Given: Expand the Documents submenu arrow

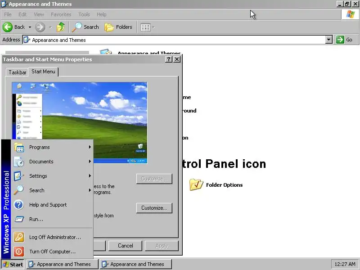Looking at the screenshot, I should 90,162.
